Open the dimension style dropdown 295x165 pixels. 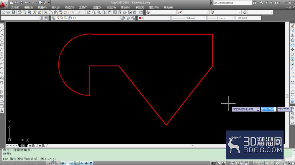(x=196, y=12)
